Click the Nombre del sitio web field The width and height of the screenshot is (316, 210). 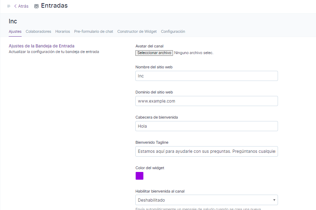(206, 76)
